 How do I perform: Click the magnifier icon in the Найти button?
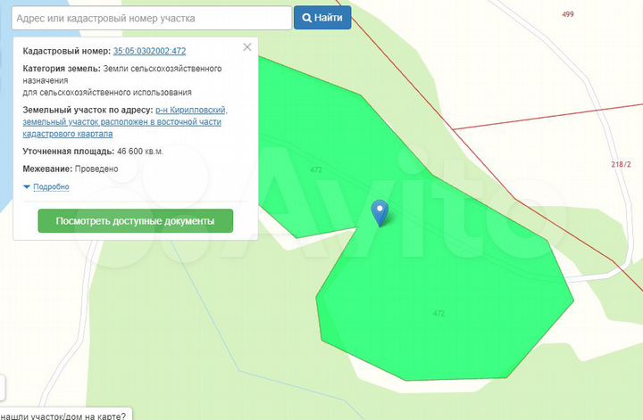(307, 18)
